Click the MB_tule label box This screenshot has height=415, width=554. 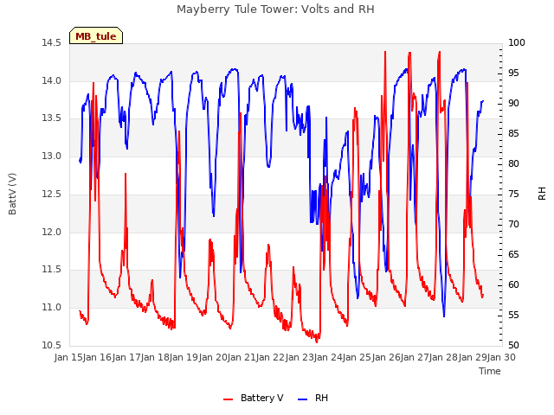pyautogui.click(x=96, y=35)
